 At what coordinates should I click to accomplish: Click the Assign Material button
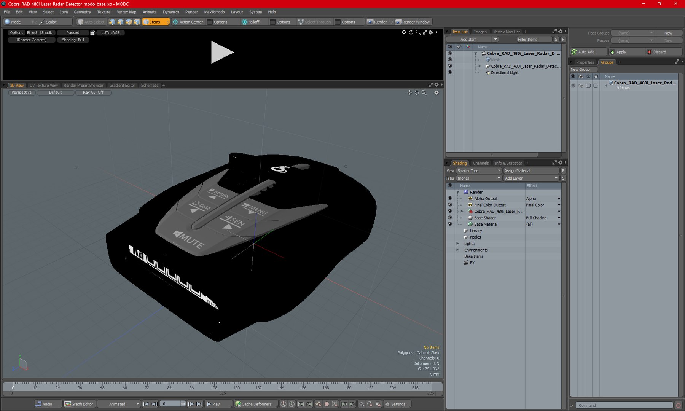point(531,171)
